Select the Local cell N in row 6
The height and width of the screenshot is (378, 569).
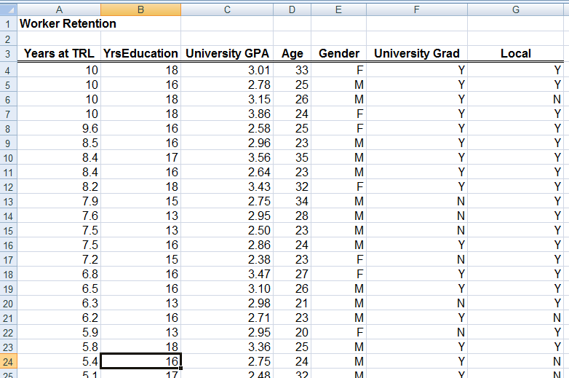click(516, 99)
